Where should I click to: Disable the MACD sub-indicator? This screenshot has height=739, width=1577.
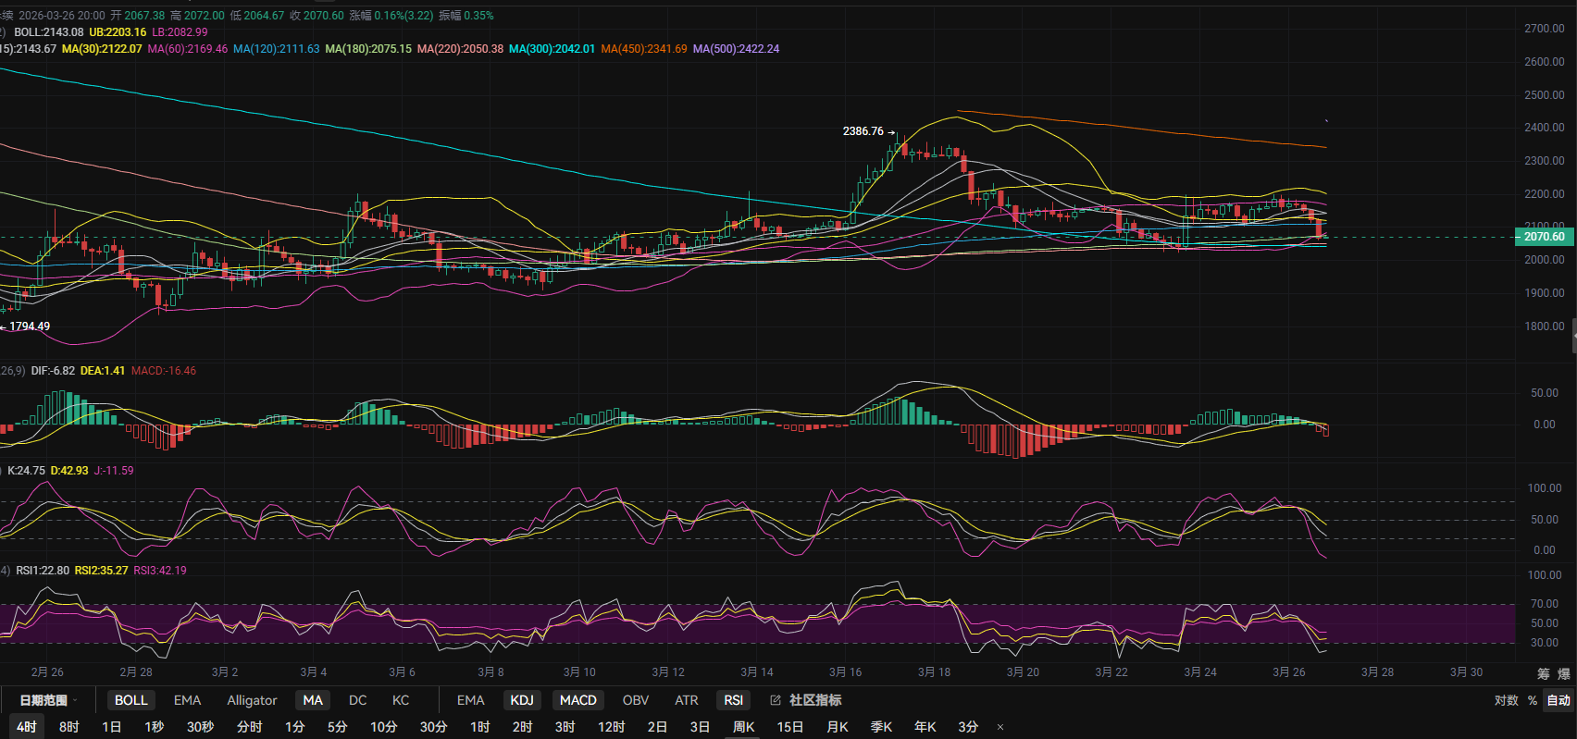click(x=577, y=700)
